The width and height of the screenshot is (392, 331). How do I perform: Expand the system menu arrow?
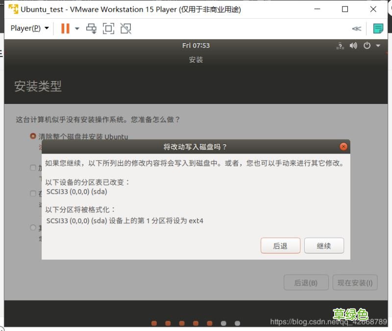point(378,46)
